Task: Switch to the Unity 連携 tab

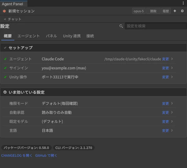Action: pos(72,36)
